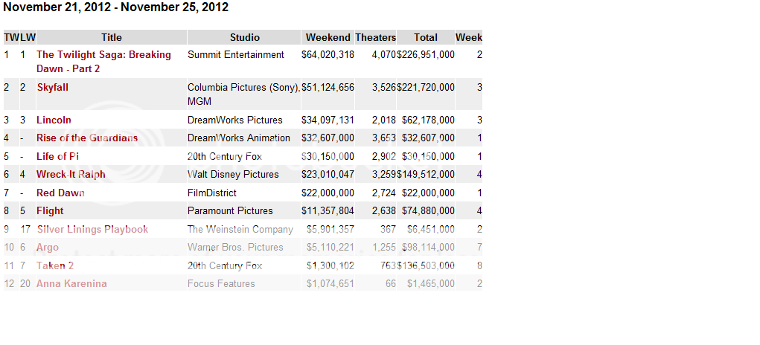
Task: Click Skyfall's $51,124,656 weekend gross cell
Action: pos(328,87)
